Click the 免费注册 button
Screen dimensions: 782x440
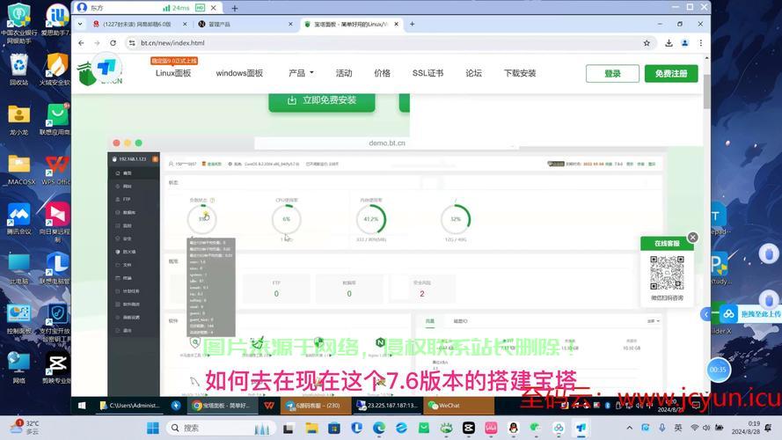click(x=671, y=73)
